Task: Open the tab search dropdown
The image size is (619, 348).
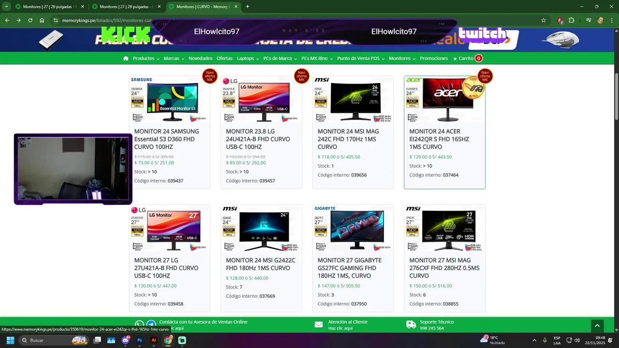Action: (x=7, y=7)
